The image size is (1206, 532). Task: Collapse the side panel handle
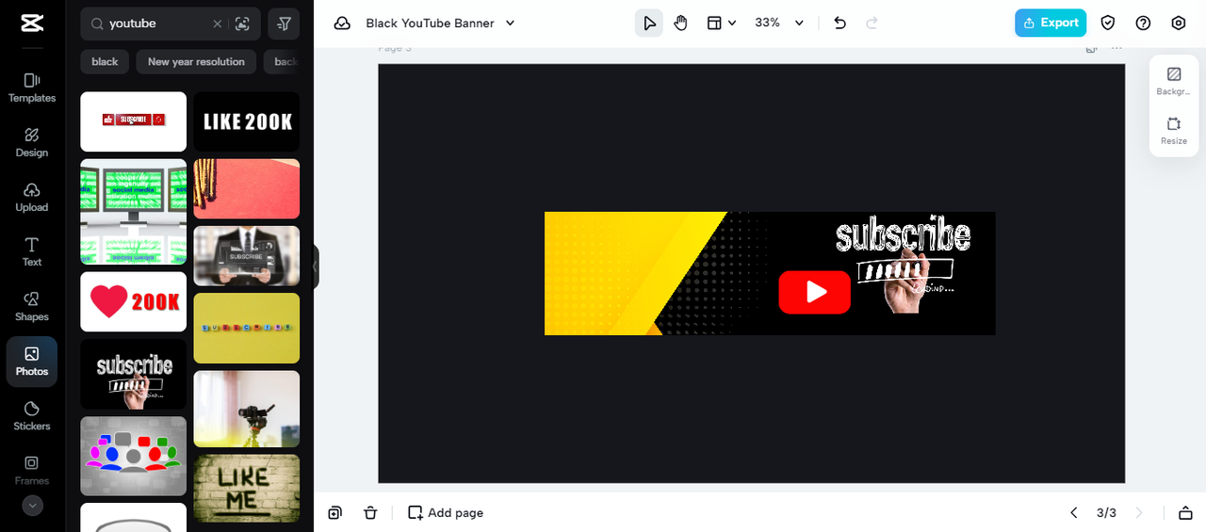click(x=315, y=266)
